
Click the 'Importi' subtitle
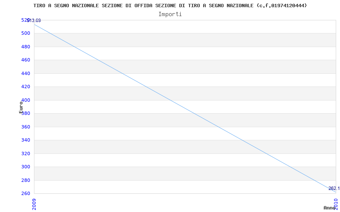(x=170, y=14)
